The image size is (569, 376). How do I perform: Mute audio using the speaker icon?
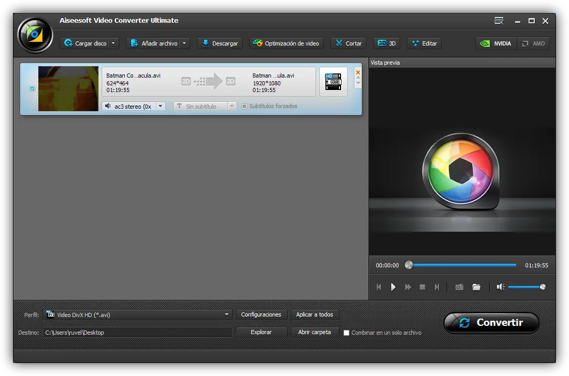click(x=500, y=287)
